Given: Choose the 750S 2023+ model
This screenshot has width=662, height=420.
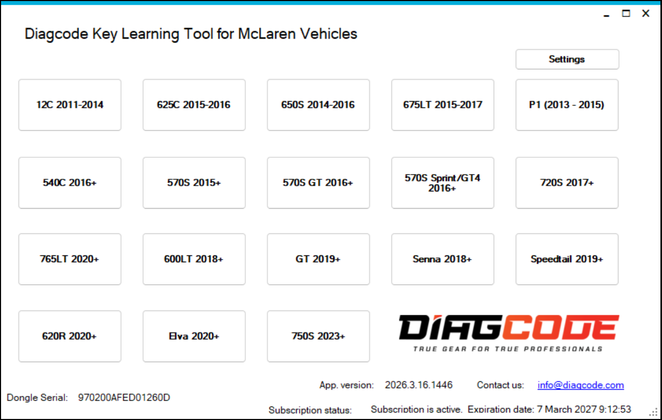Looking at the screenshot, I should pyautogui.click(x=318, y=336).
